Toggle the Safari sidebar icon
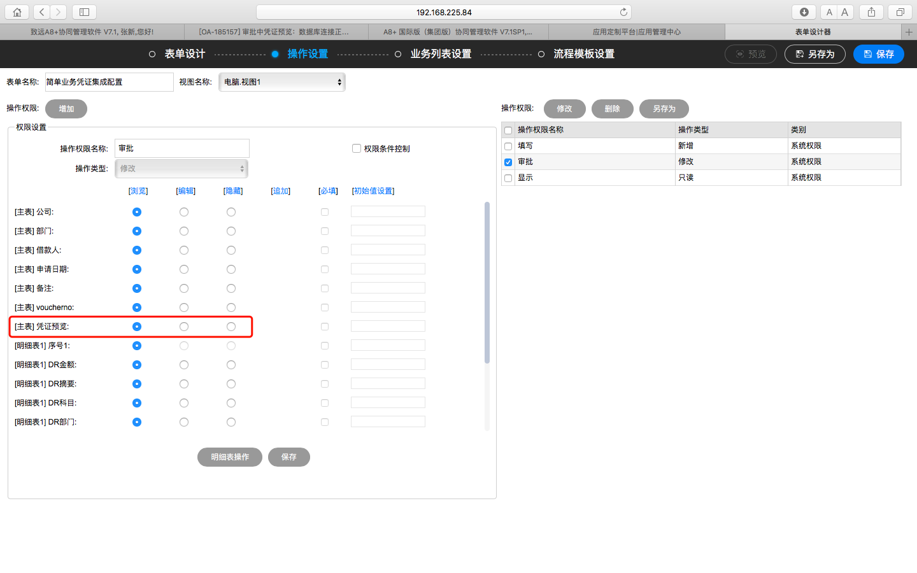Screen dimensions: 917x573 coord(84,12)
